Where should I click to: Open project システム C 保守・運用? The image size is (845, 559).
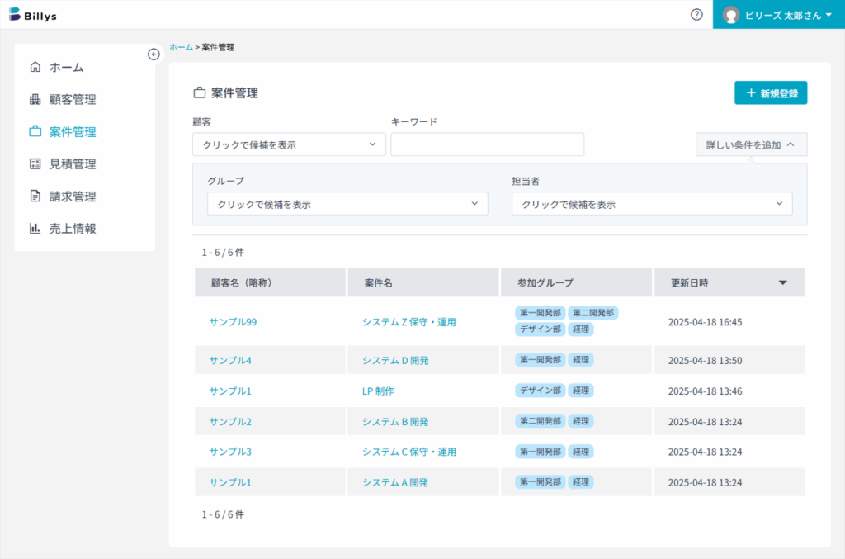point(409,452)
